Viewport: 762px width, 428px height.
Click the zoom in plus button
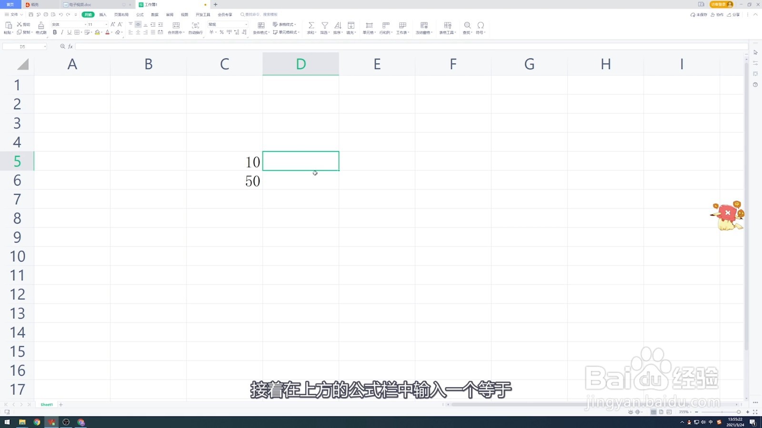pyautogui.click(x=748, y=412)
